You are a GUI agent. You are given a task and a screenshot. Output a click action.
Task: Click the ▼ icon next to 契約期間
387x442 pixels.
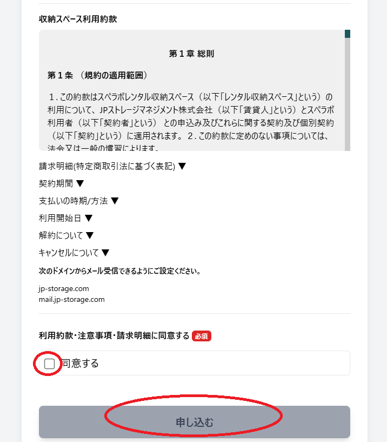80,183
